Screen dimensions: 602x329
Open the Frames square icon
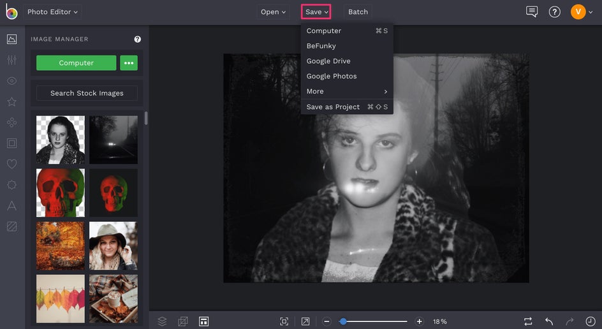[12, 143]
